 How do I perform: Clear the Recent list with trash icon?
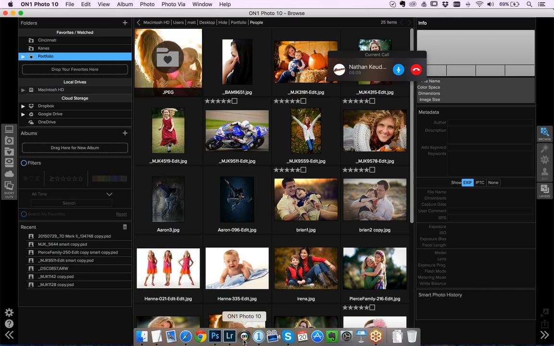pyautogui.click(x=125, y=227)
